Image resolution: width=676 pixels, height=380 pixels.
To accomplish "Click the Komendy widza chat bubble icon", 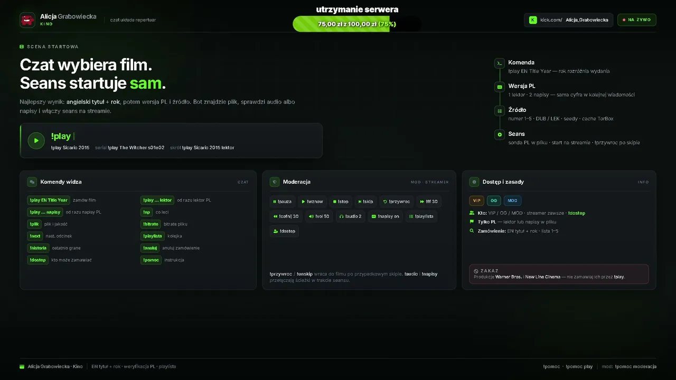I will (x=32, y=182).
